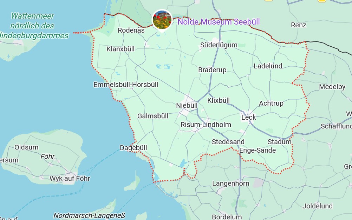
Task: Select Dagebüll on the map
Action: coord(133,148)
